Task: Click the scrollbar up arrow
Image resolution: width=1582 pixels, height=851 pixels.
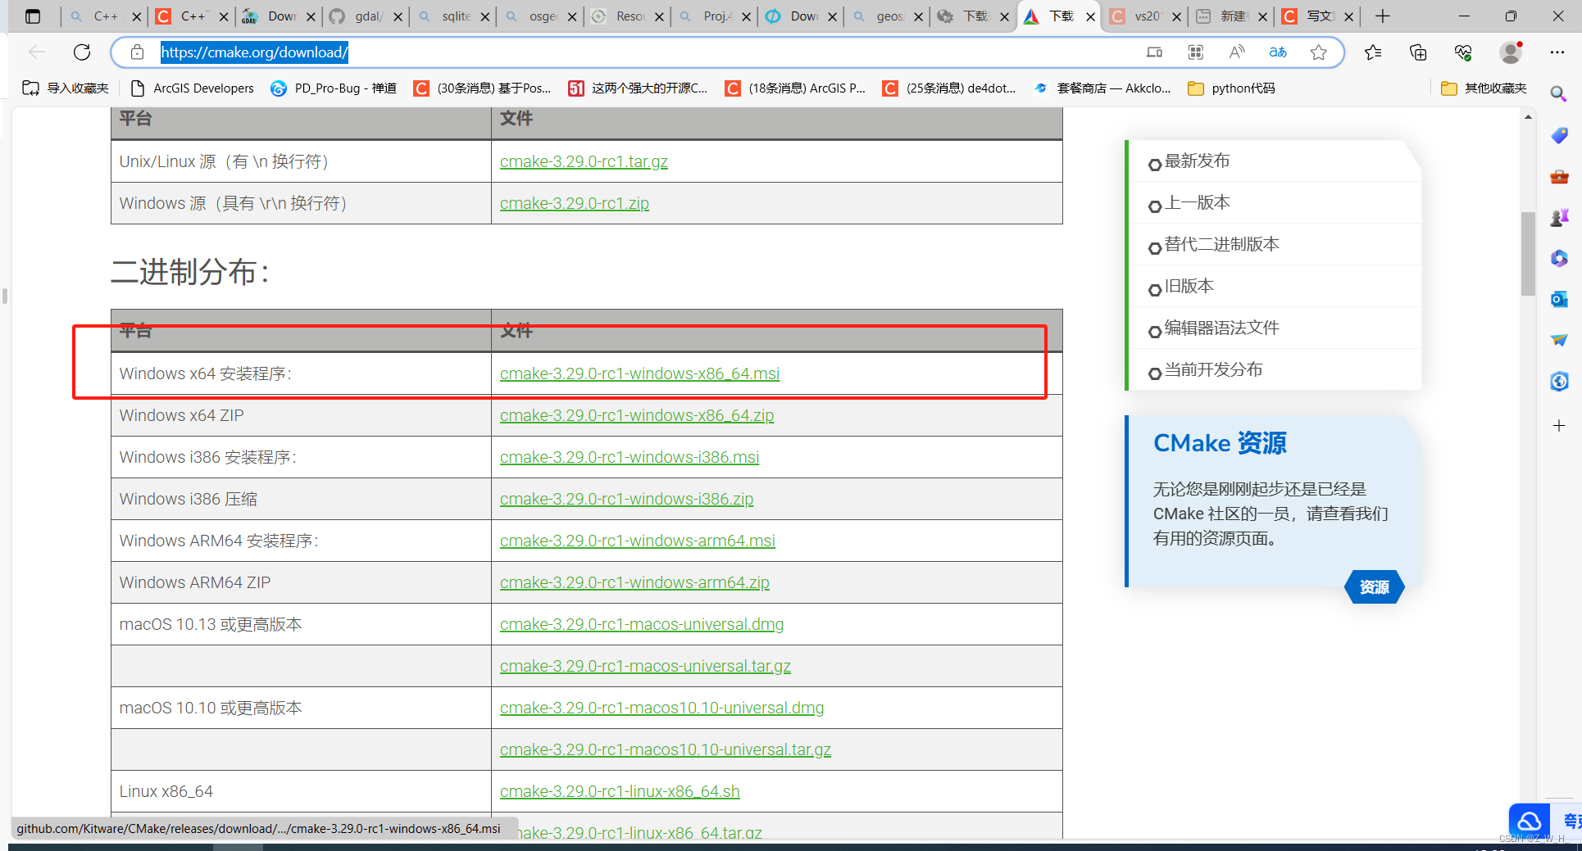Action: point(1528,117)
